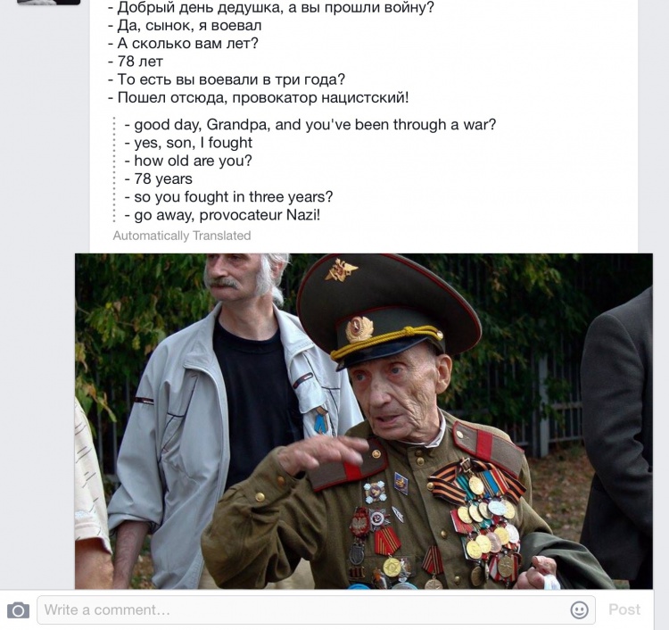
Task: Tap the line 'Пошел отсюда, провокатор нацистский!'
Action: pyautogui.click(x=258, y=98)
